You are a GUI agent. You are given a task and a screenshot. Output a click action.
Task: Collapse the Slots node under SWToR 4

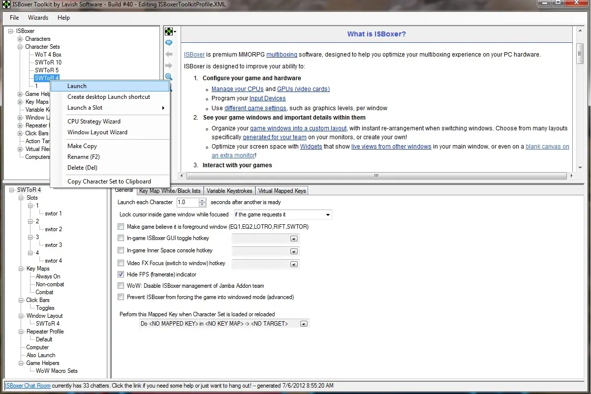(21, 198)
